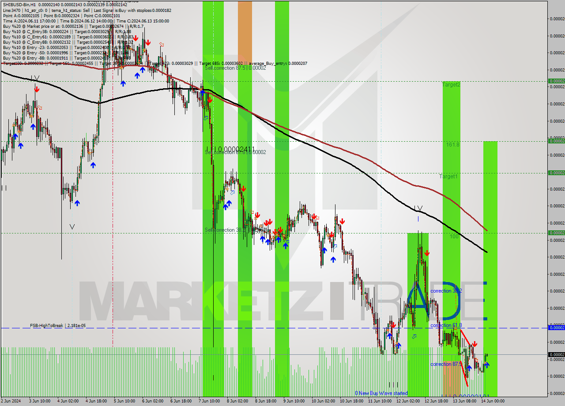This screenshot has width=565, height=406.
Task: Click the 'correction 38.2' blue label
Action: click(x=446, y=291)
